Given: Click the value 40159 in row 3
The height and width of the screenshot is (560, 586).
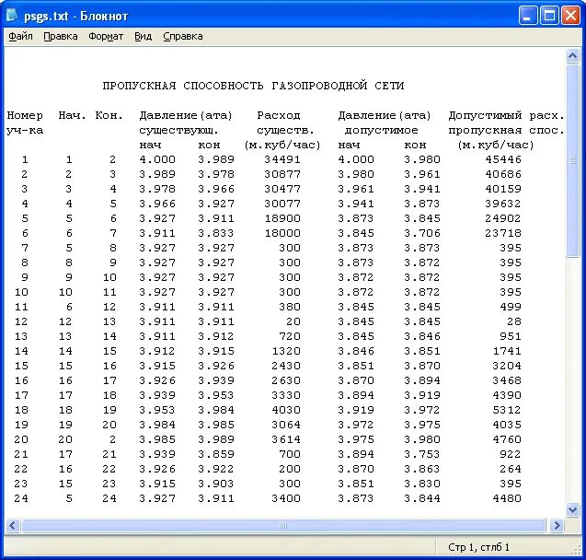Looking at the screenshot, I should click(503, 189).
